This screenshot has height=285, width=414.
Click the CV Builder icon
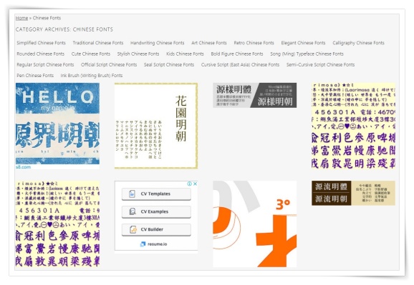133,229
